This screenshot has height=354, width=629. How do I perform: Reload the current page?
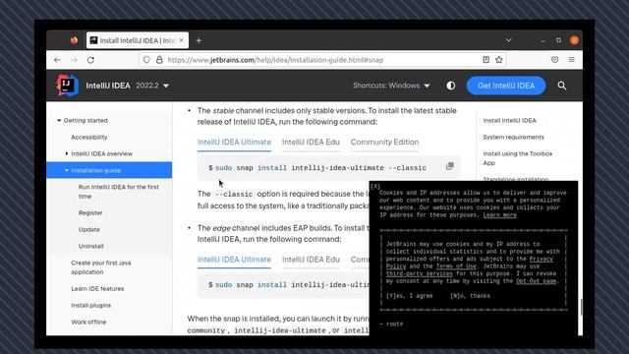point(91,60)
